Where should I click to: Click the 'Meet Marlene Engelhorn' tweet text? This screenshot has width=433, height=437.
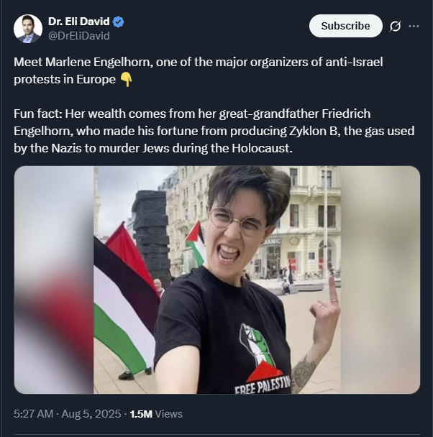pos(199,70)
